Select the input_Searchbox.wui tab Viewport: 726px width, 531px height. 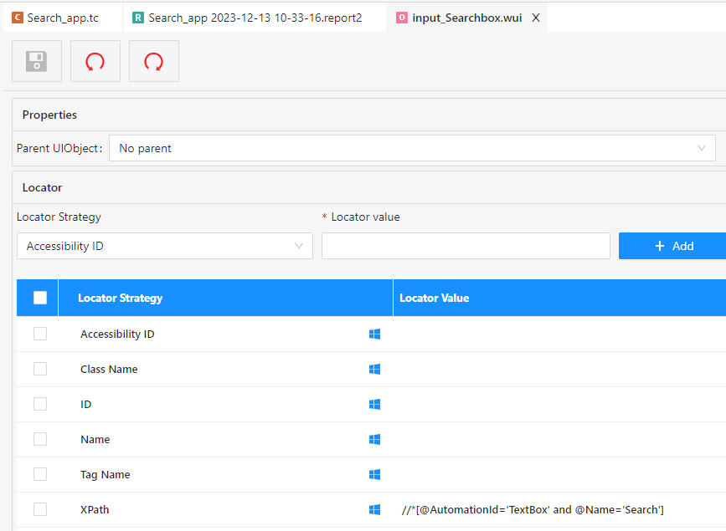[x=466, y=18]
